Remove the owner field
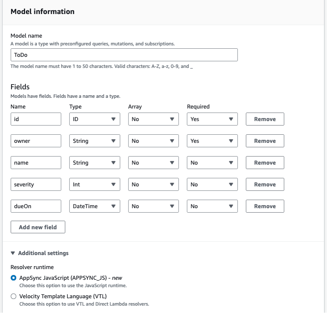The width and height of the screenshot is (327, 313). tap(265, 141)
